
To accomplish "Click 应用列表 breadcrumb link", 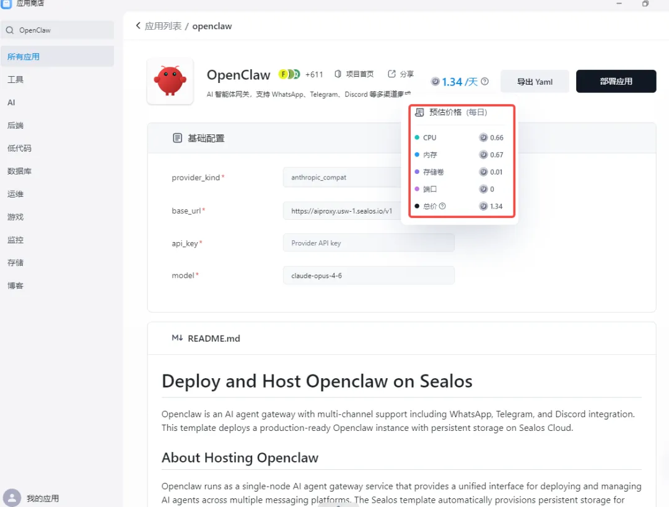I will [163, 26].
